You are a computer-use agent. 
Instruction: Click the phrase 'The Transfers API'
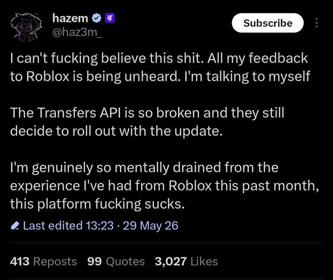click(x=65, y=113)
